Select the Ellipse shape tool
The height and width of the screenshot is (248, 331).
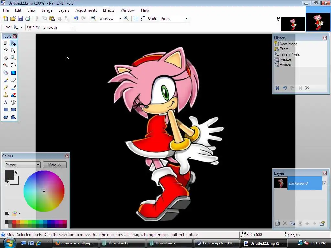click(6, 117)
